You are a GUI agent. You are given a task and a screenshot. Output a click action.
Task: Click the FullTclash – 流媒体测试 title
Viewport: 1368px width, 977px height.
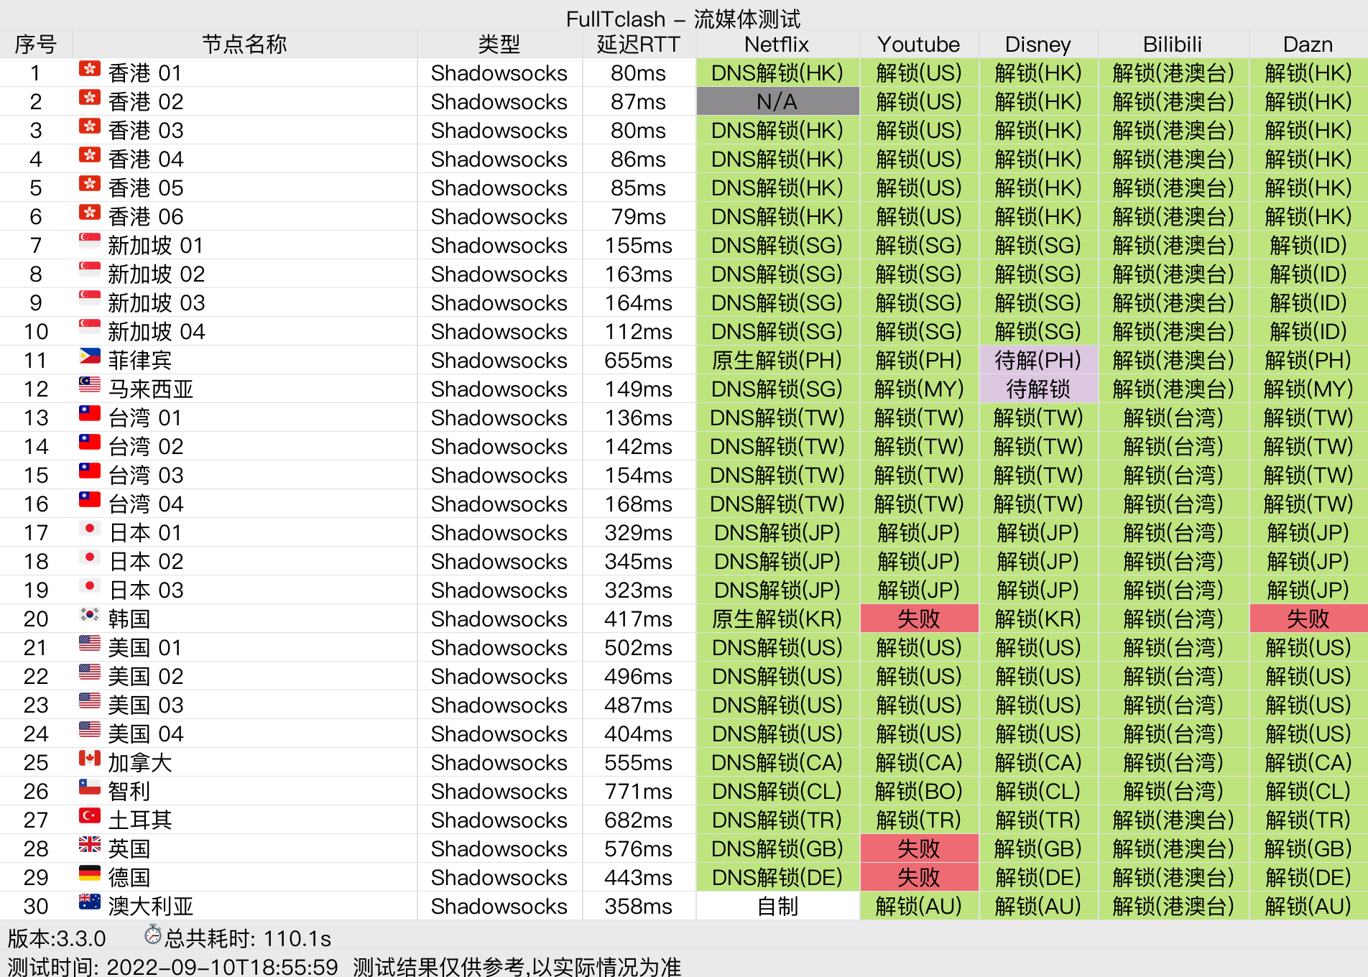[683, 18]
